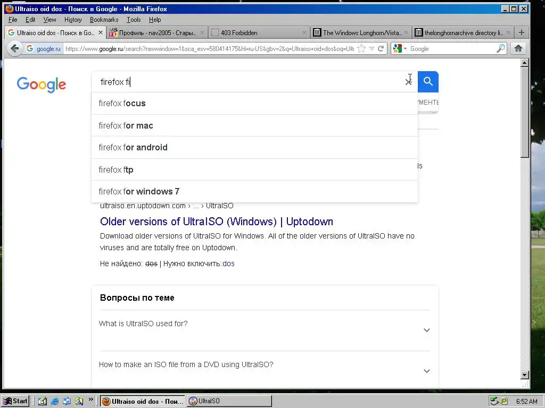Close 'The Windows Longhorn/Vista' tab
Image resolution: width=545 pixels, height=408 pixels.
406,32
